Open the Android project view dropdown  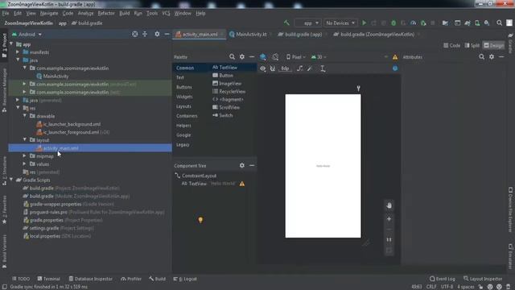tap(27, 34)
